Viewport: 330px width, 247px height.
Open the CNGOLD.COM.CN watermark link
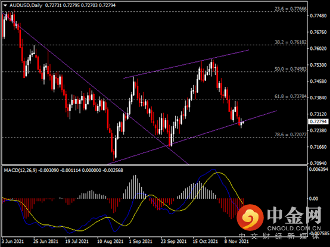294,229
